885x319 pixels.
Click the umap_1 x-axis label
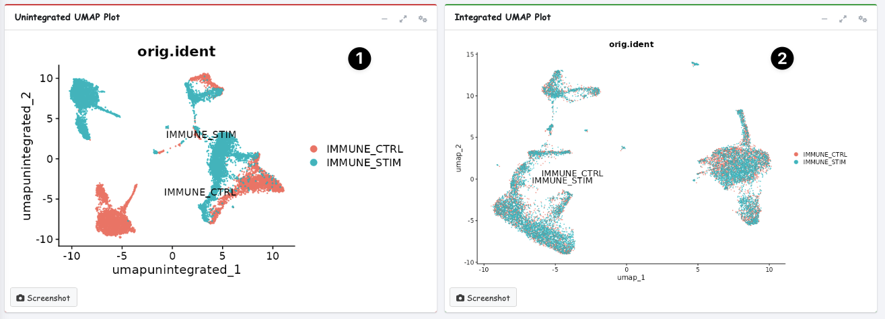[626, 277]
